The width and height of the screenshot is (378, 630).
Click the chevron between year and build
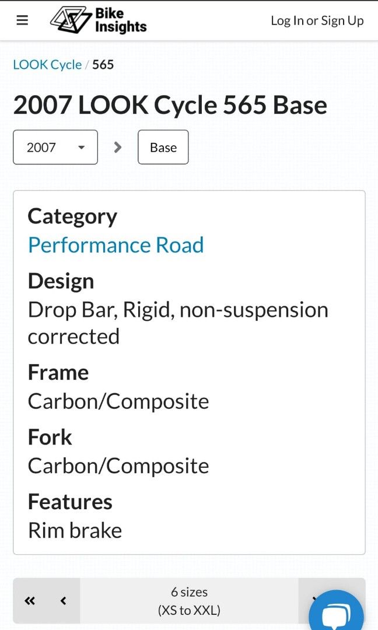coord(117,147)
